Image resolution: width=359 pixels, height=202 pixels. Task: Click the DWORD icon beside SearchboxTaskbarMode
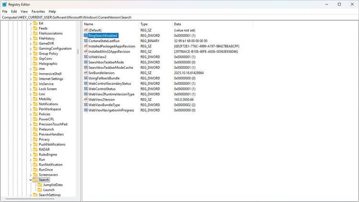coord(86,62)
